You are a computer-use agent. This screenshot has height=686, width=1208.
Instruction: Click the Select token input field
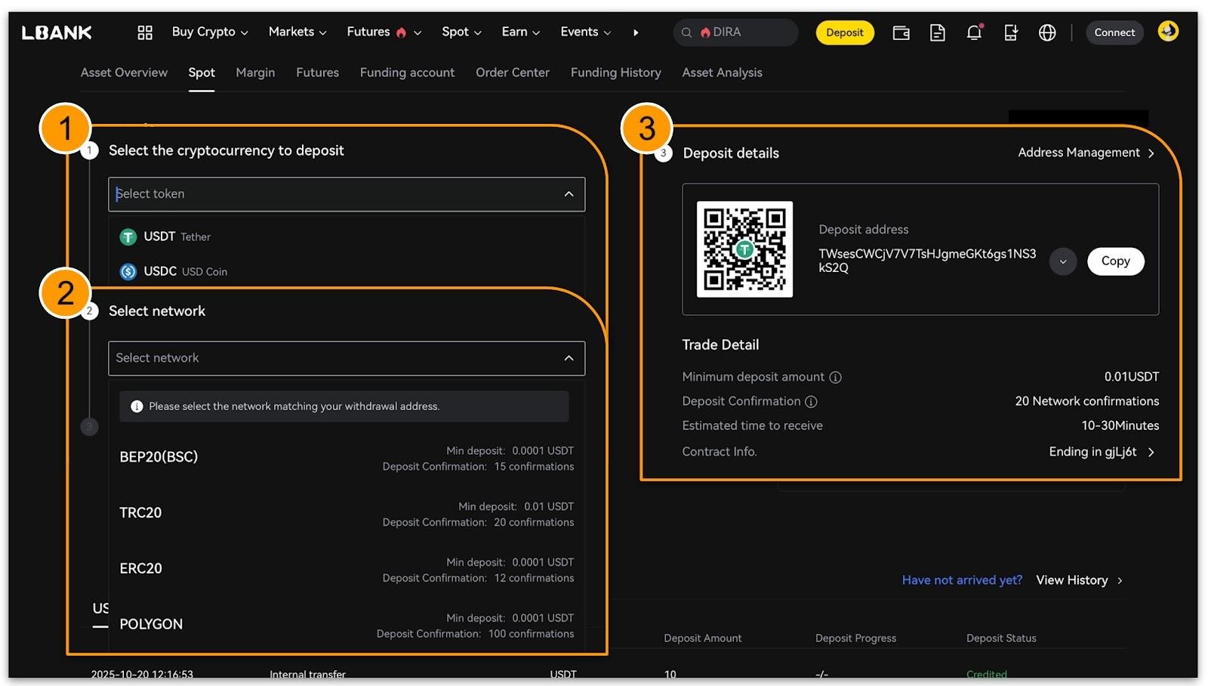point(332,194)
